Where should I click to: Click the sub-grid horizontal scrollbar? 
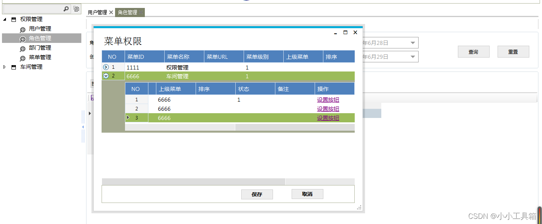(240, 127)
